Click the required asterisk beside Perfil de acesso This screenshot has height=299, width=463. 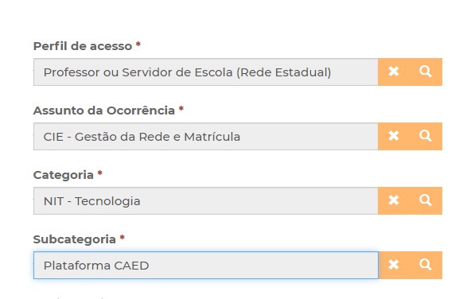[x=138, y=45]
